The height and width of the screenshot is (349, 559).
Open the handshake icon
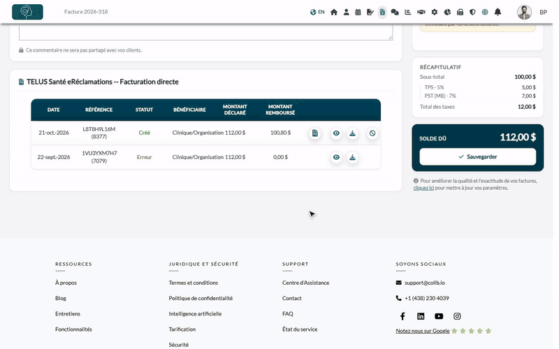point(421,12)
